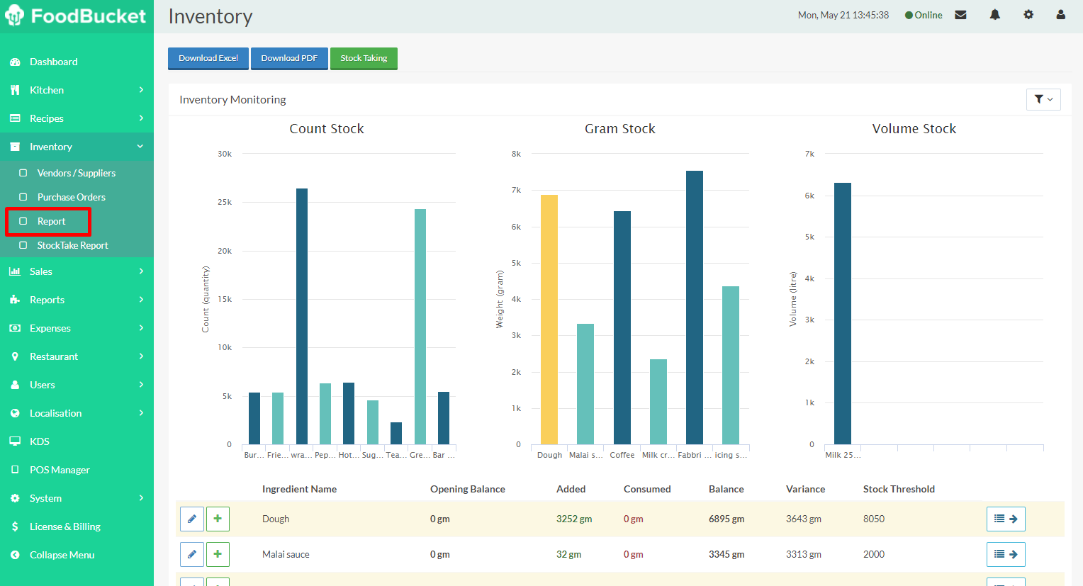Select StockTake Report submenu item
This screenshot has width=1083, height=586.
[72, 246]
